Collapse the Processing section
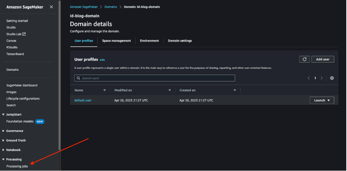347x171 pixels. click(3, 159)
